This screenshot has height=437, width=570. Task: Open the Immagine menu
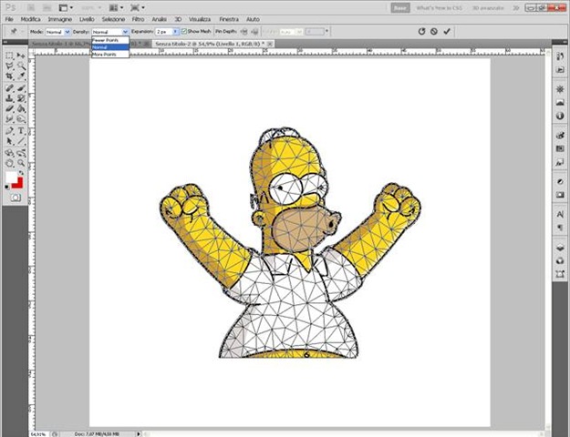point(60,19)
